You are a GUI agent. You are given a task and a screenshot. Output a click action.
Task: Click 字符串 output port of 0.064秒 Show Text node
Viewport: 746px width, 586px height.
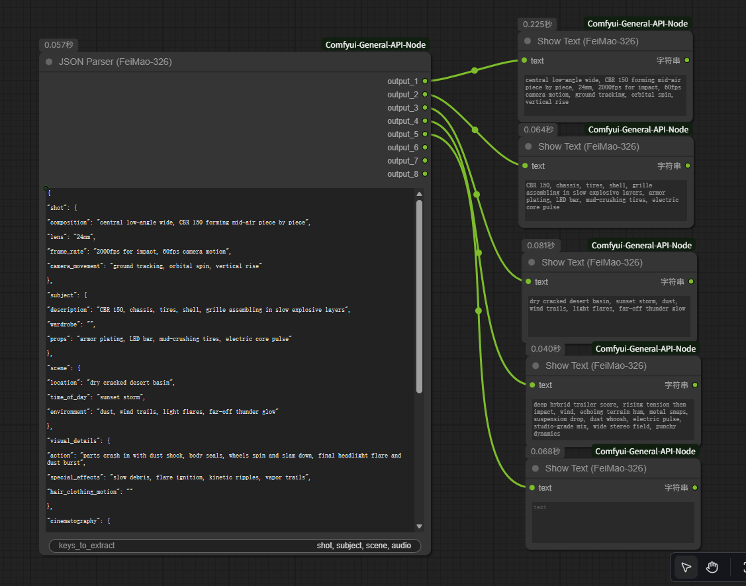(x=688, y=166)
